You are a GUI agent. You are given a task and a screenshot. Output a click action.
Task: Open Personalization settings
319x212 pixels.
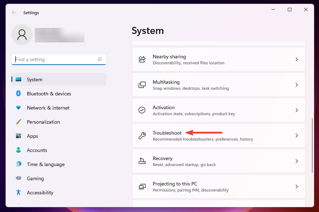59,122
